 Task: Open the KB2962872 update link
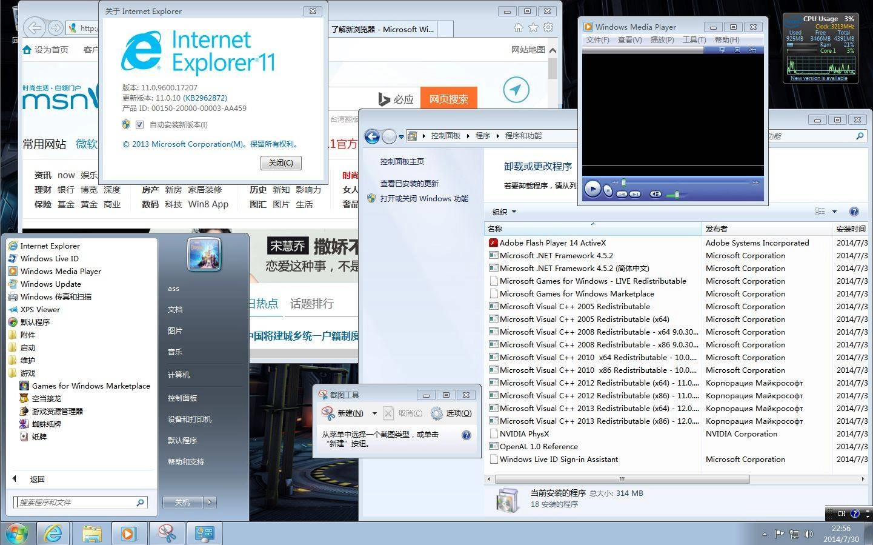[205, 98]
